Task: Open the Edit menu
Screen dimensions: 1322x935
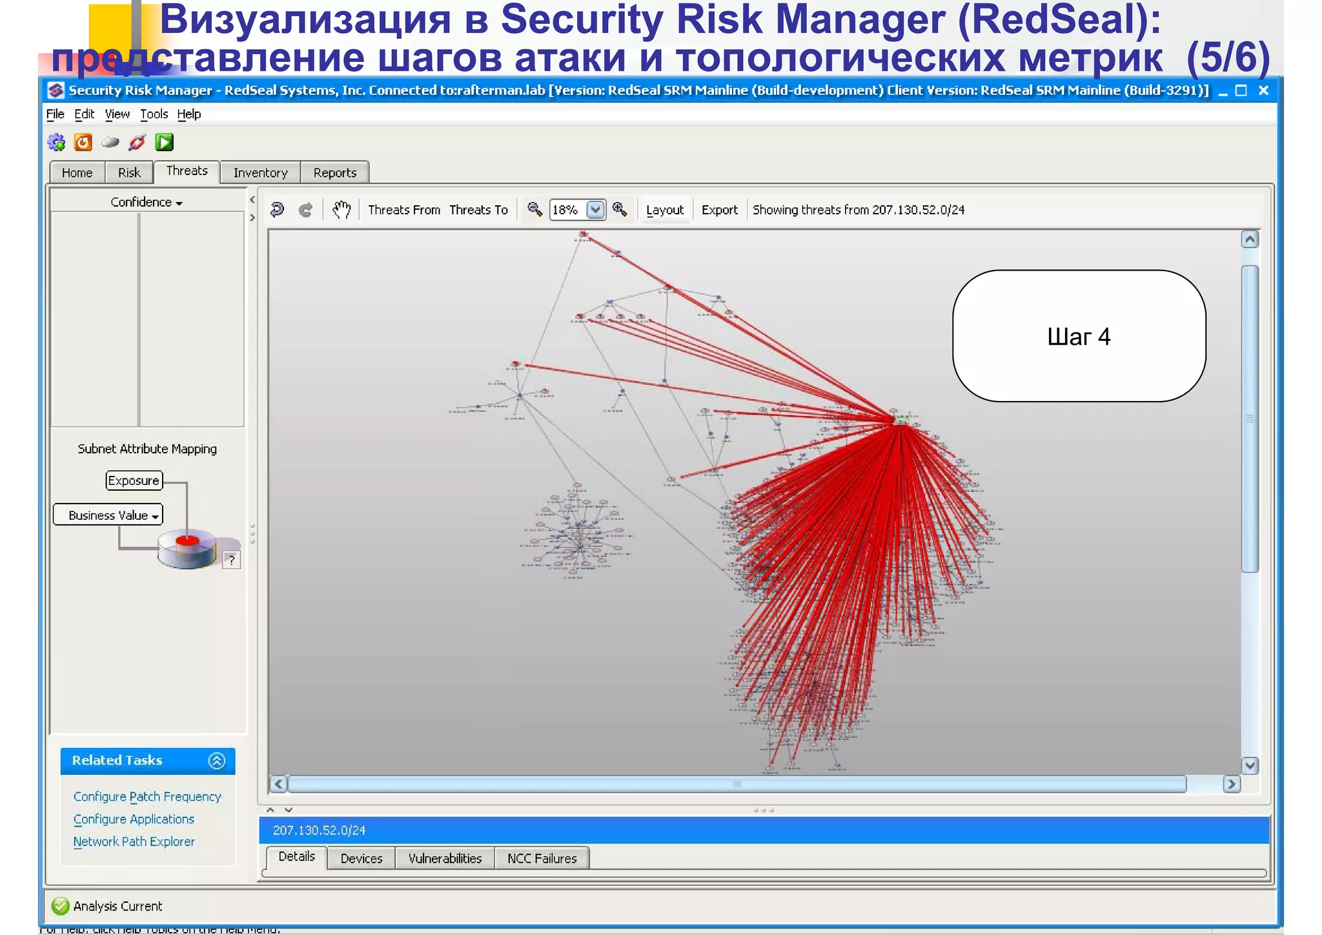Action: click(x=84, y=114)
